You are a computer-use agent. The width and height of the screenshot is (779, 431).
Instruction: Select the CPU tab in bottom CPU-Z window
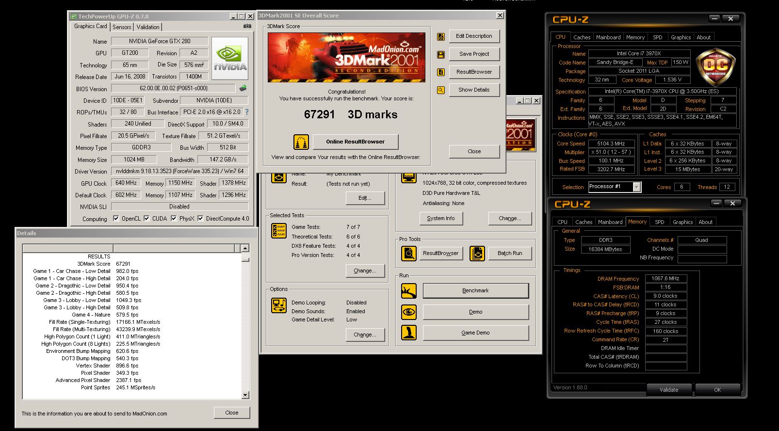coord(562,222)
